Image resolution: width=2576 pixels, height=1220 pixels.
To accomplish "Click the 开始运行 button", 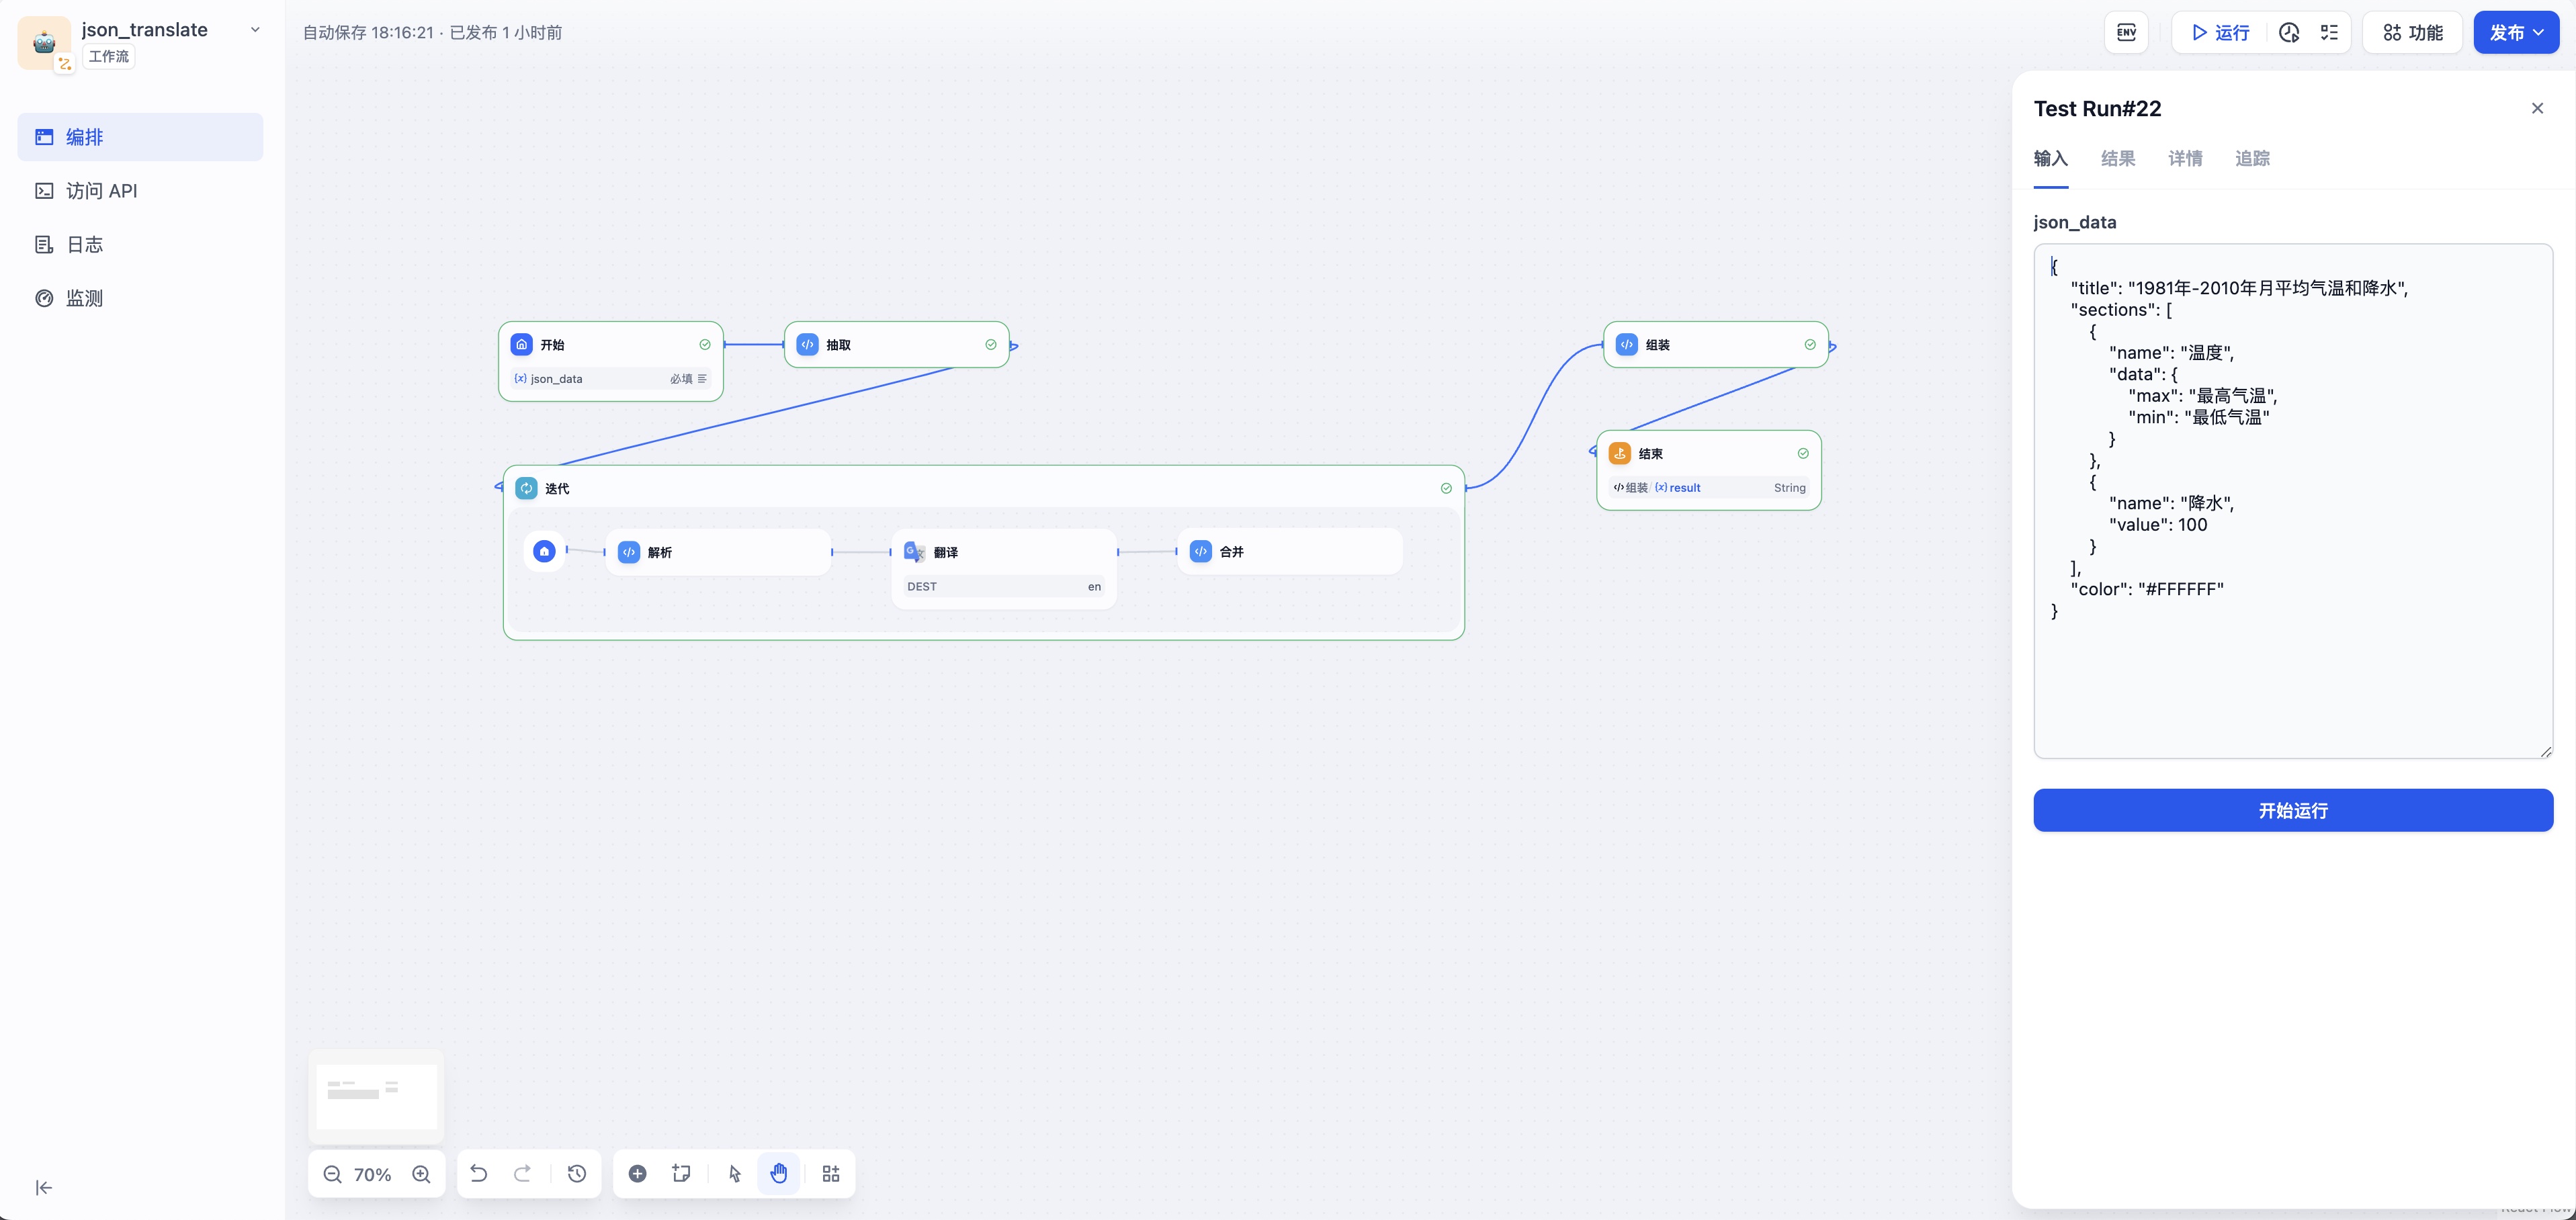I will (2292, 810).
